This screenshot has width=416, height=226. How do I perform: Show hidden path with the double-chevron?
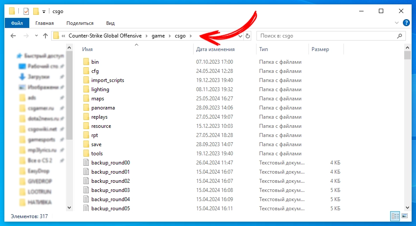pos(63,36)
